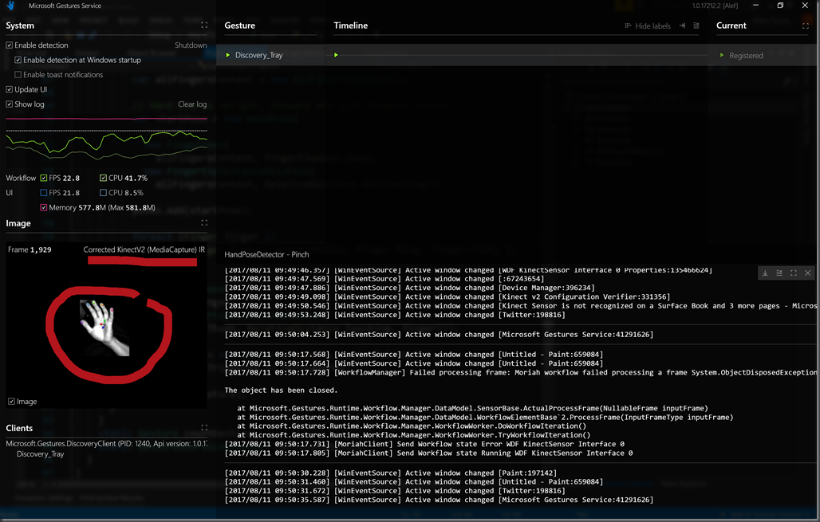Expand the Clients panel to fullscreen
This screenshot has width=820, height=522.
coord(204,427)
